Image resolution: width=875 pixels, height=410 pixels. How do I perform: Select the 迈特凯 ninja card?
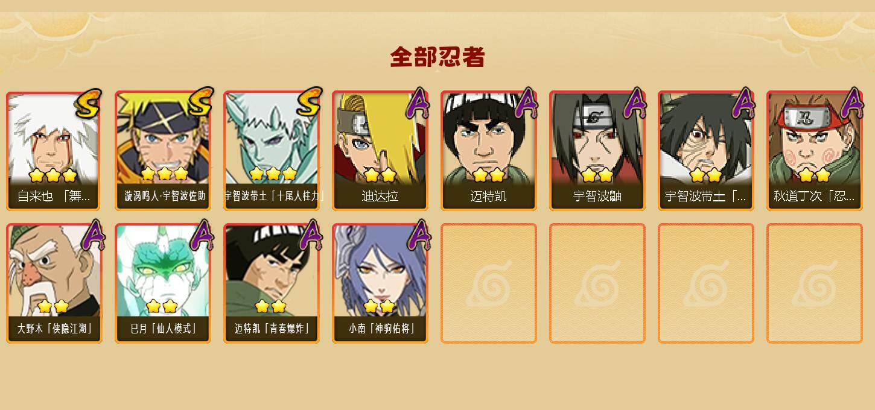coord(489,151)
